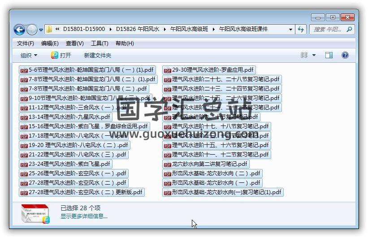This screenshot has width=368, height=238.
Task: Open help with the question mark icon
Action: [345, 55]
